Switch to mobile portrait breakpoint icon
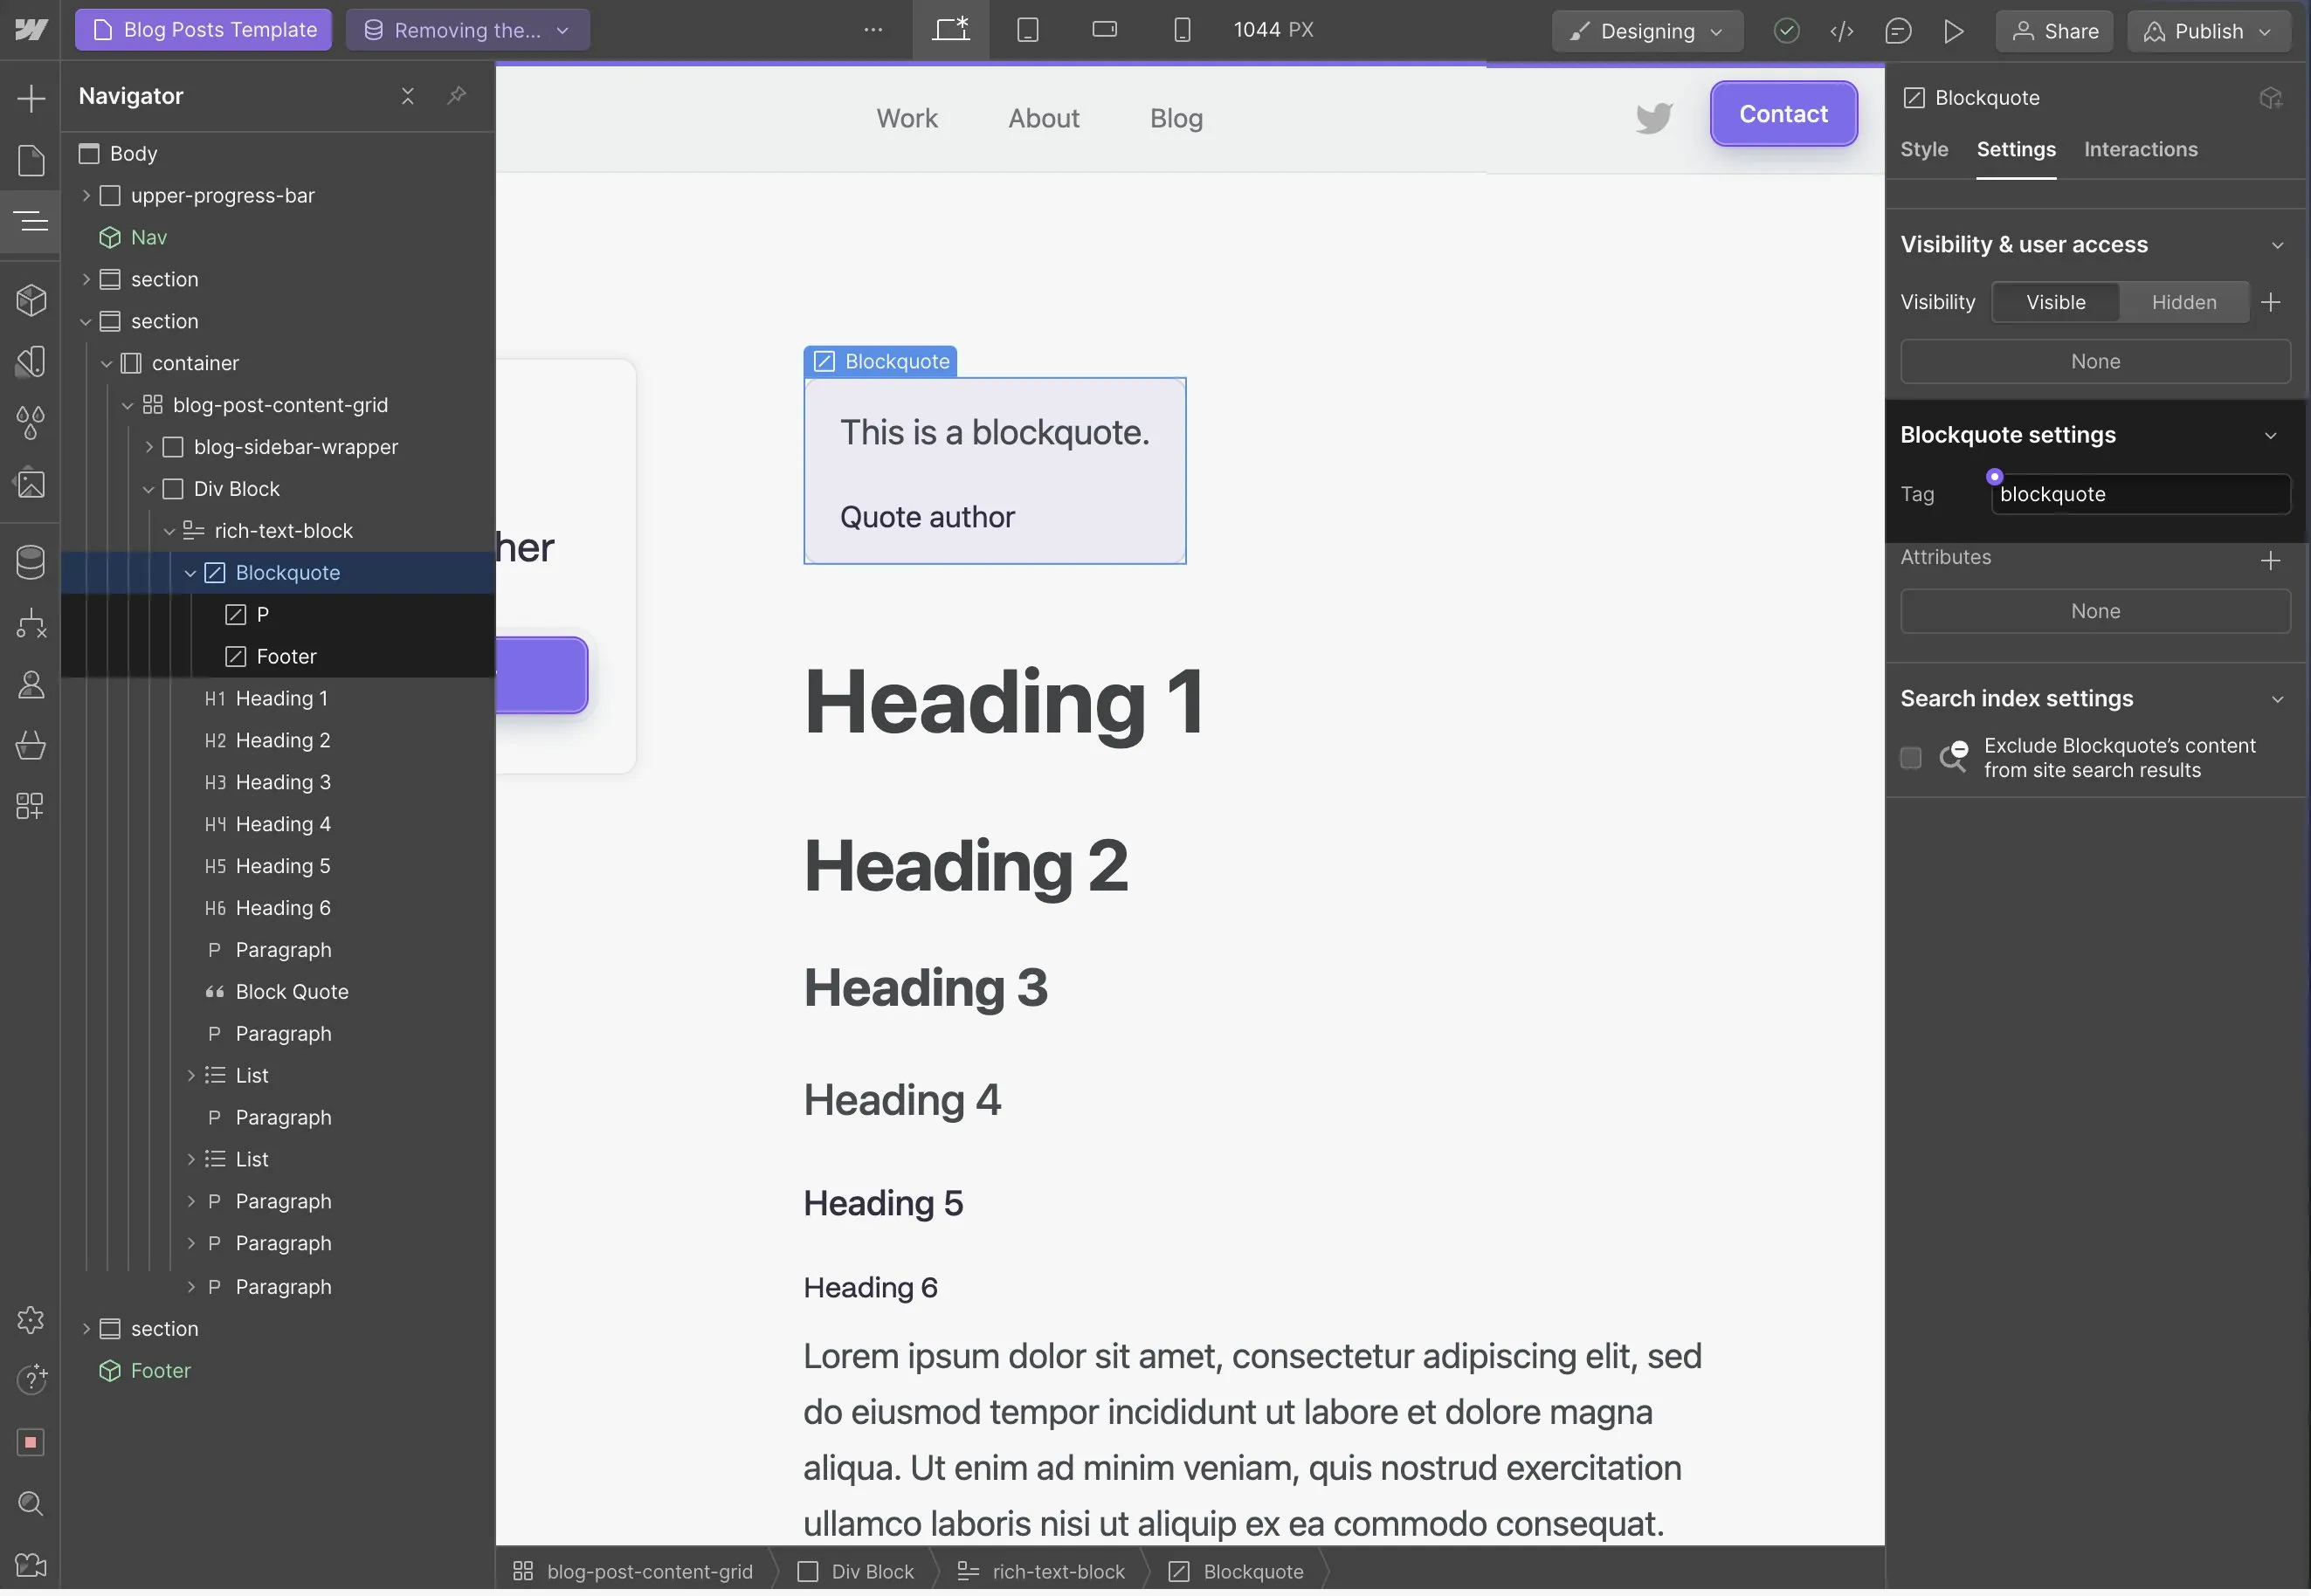 point(1183,30)
